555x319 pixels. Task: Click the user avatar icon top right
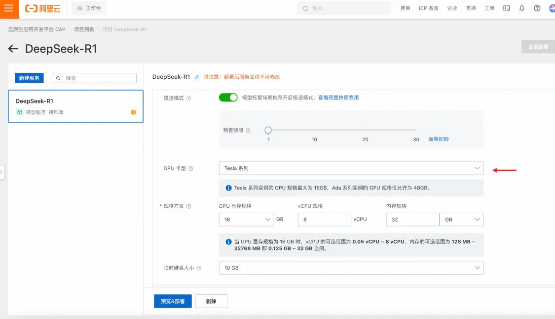tap(551, 8)
